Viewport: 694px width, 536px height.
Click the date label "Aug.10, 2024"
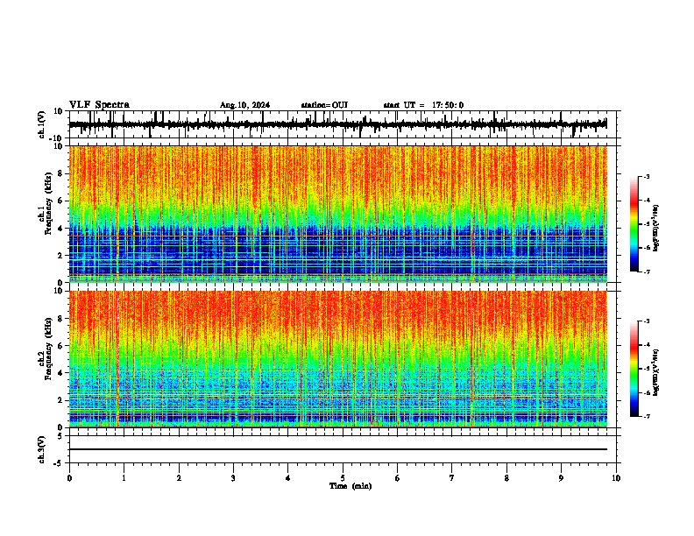click(x=244, y=105)
